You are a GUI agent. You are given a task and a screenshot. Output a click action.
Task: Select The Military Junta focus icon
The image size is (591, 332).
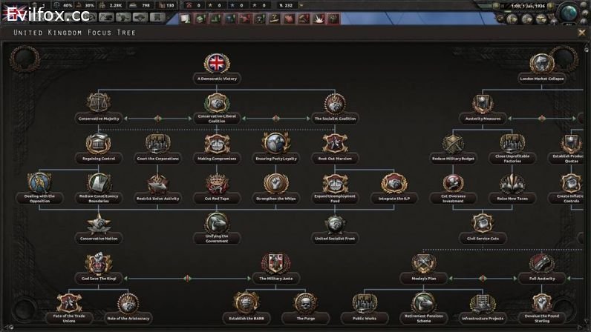(x=275, y=264)
